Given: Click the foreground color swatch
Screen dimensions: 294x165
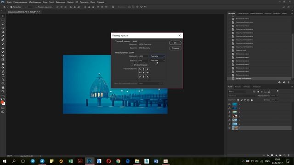Looking at the screenshot, I should pyautogui.click(x=2, y=102).
